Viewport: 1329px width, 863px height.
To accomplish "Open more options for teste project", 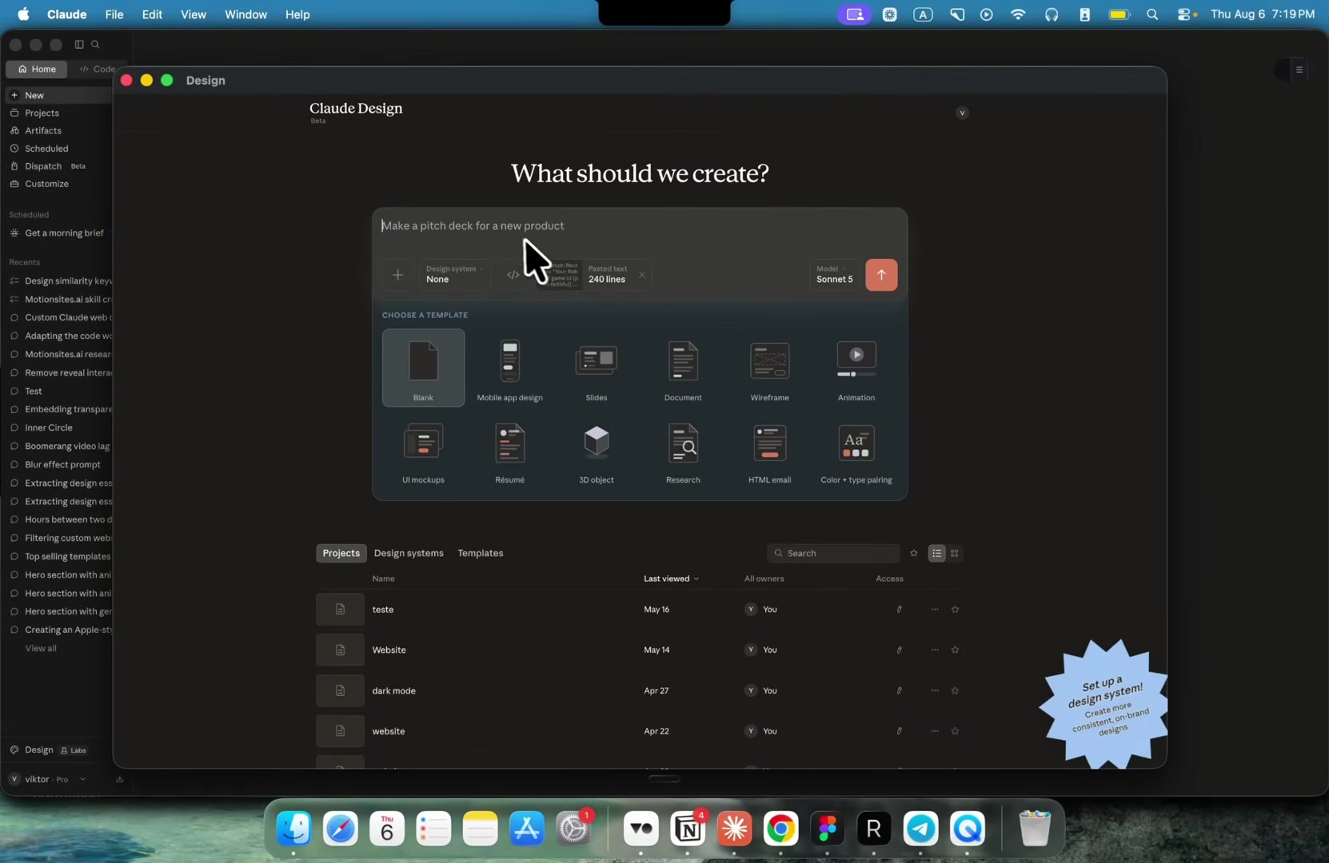I will [x=934, y=609].
